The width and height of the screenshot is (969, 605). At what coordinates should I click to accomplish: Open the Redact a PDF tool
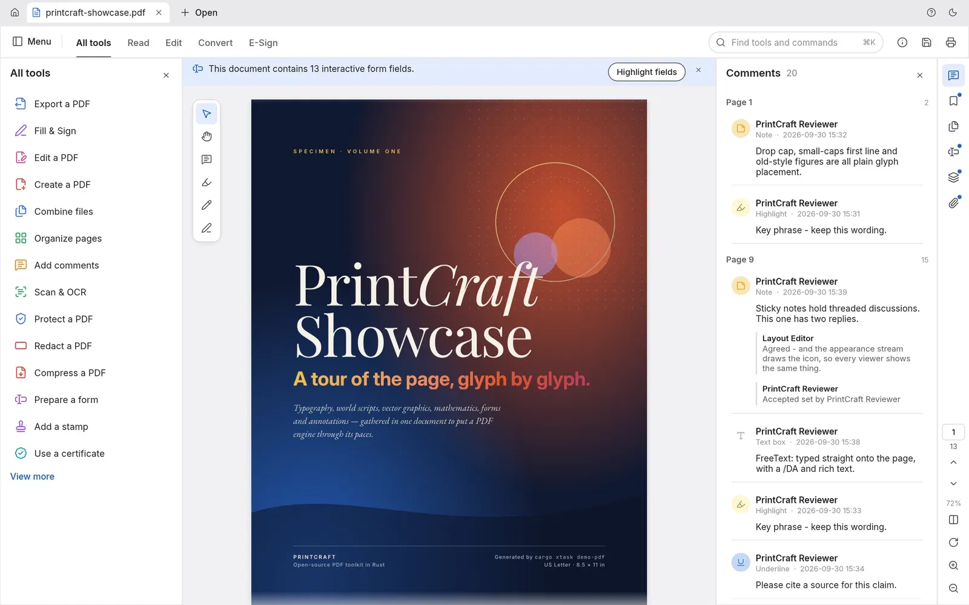click(x=91, y=346)
